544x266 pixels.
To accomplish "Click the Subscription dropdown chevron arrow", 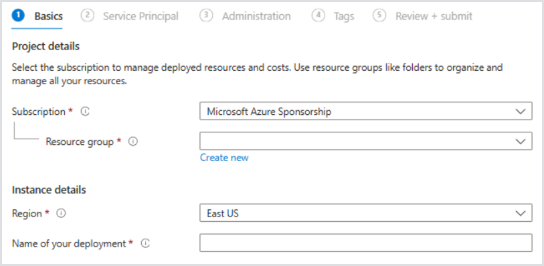I will pyautogui.click(x=521, y=112).
